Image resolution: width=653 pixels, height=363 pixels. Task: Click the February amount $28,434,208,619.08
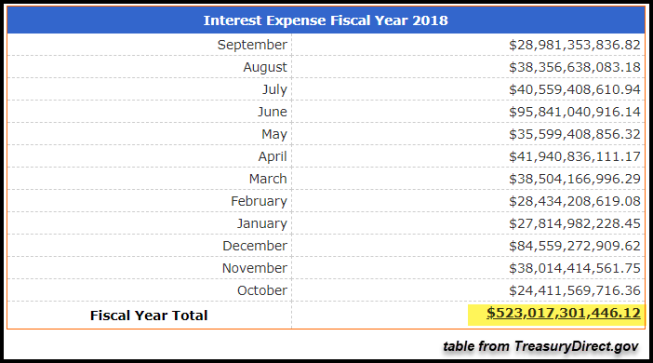click(x=574, y=201)
